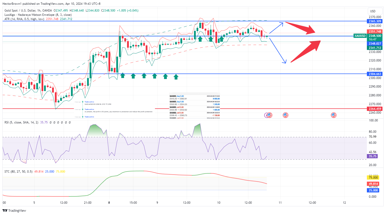The width and height of the screenshot is (386, 215).
Task: Click the ATR value 2351.748 in legend
Action: [x=52, y=19]
